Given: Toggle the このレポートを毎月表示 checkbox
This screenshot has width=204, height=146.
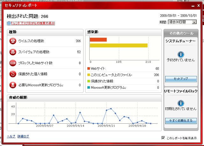Looking at the screenshot, I should (163, 138).
